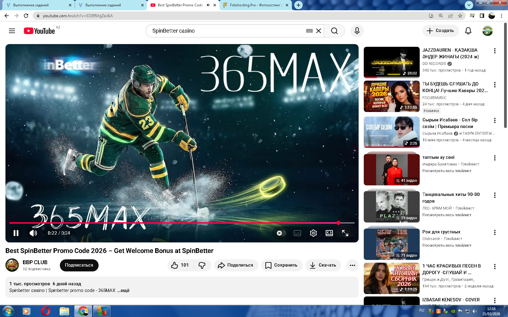Download the video via Скачать
Viewport: 508px width, 317px height.
[x=323, y=265]
